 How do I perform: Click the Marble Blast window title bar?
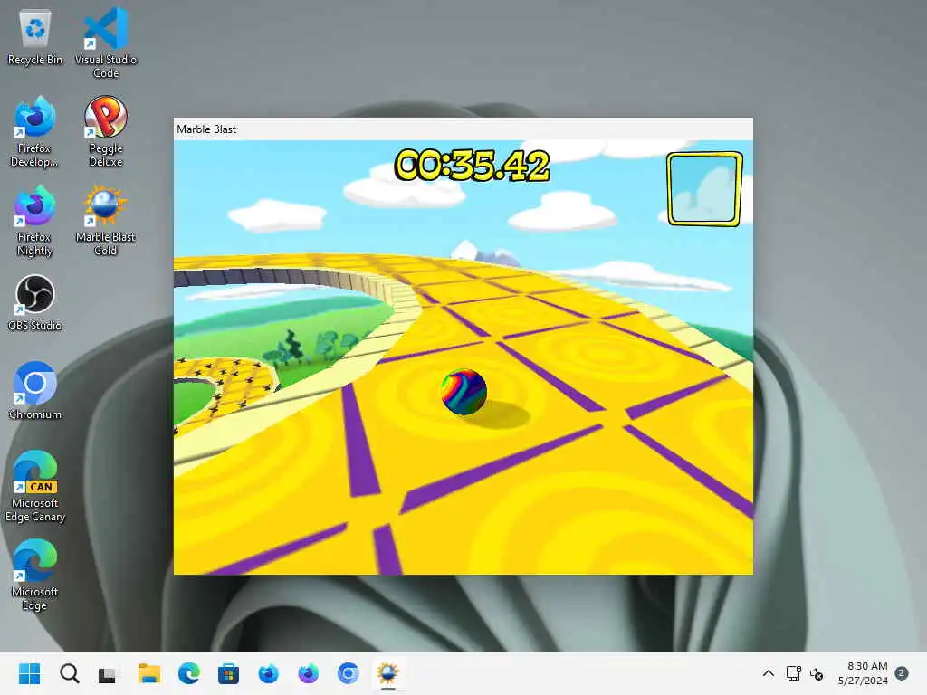pyautogui.click(x=463, y=129)
